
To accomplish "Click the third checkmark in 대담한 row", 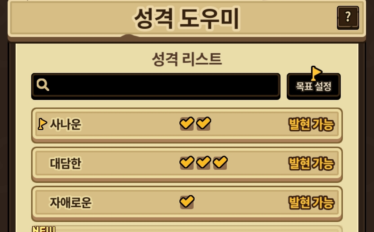I will 220,163.
